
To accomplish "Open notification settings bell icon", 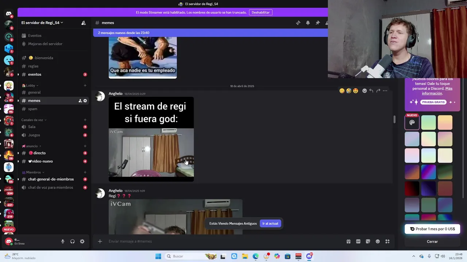I will tap(308, 23).
